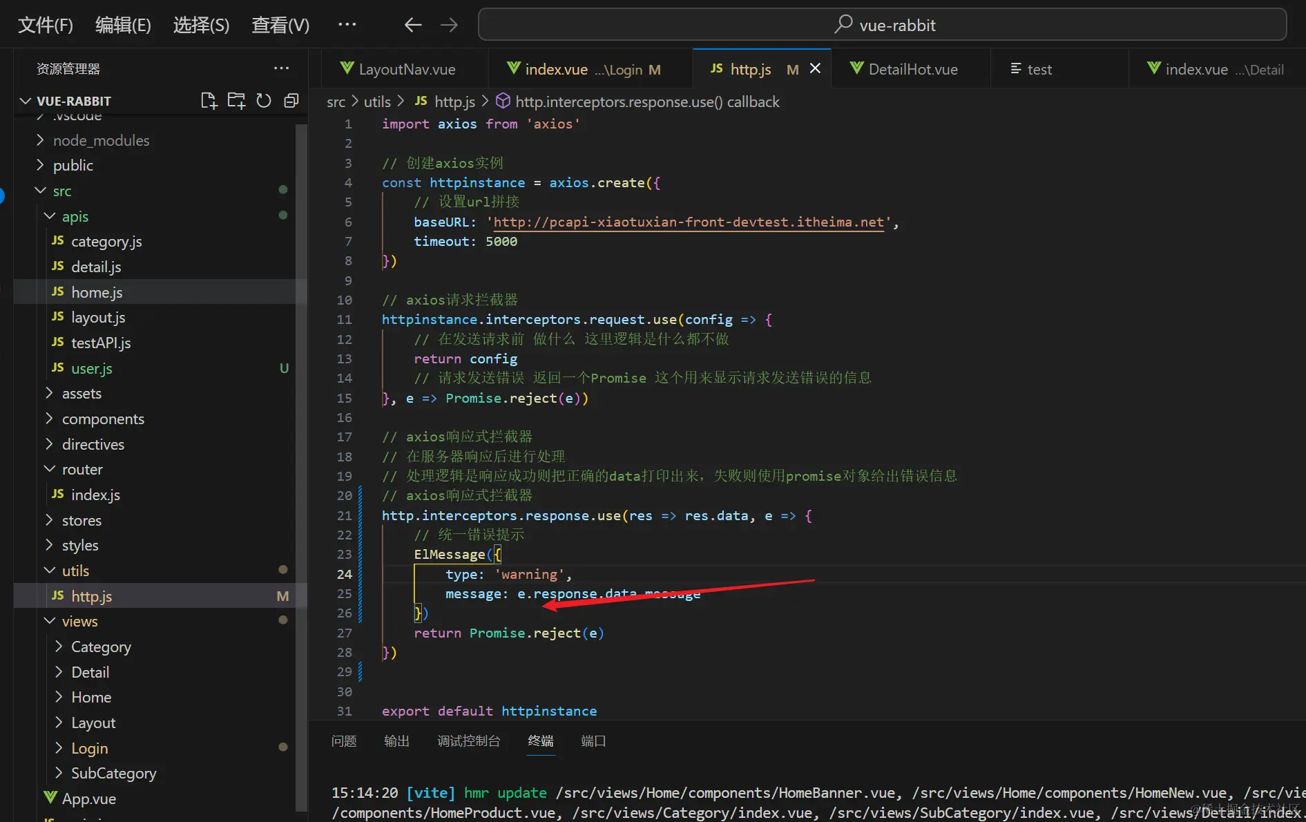The image size is (1306, 822).
Task: Expand the node_modules folder
Action: pos(102,140)
